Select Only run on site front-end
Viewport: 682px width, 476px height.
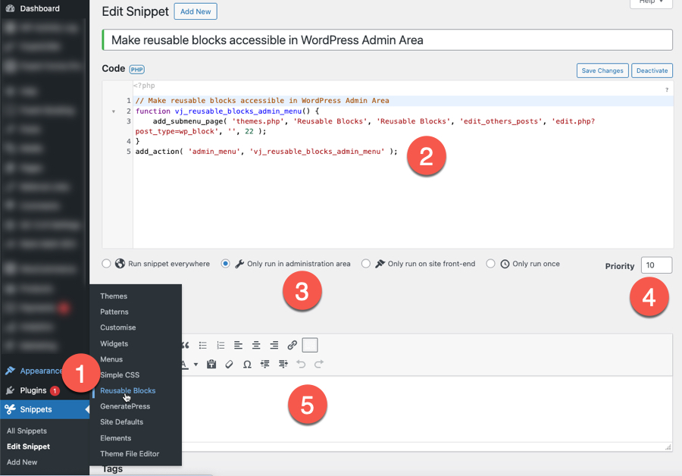click(x=366, y=264)
